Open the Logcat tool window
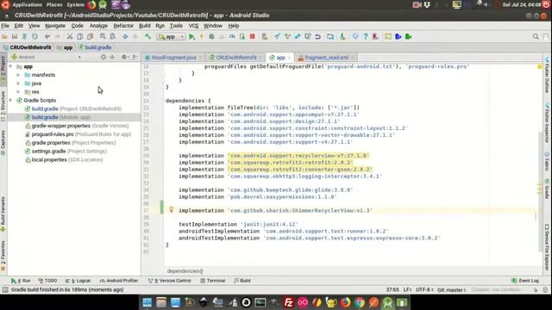The image size is (552, 310). pos(78,281)
